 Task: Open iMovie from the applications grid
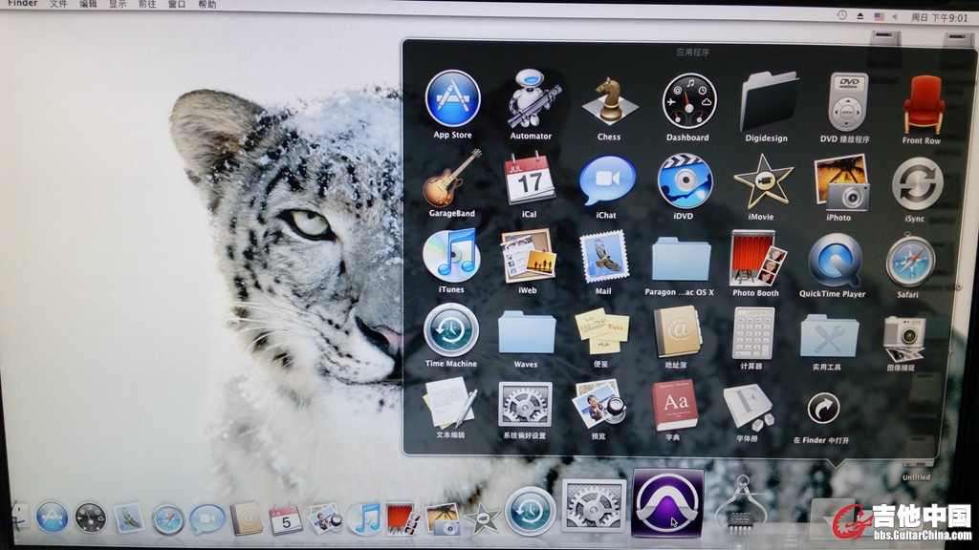763,182
